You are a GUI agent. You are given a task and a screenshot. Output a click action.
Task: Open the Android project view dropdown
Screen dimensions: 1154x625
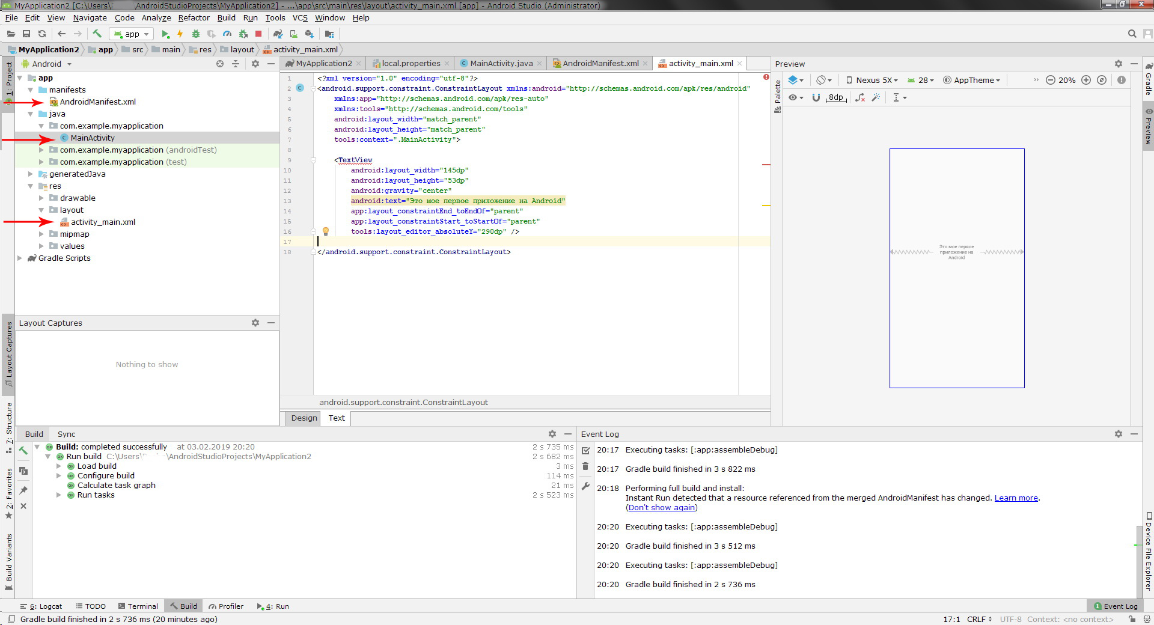pos(47,64)
